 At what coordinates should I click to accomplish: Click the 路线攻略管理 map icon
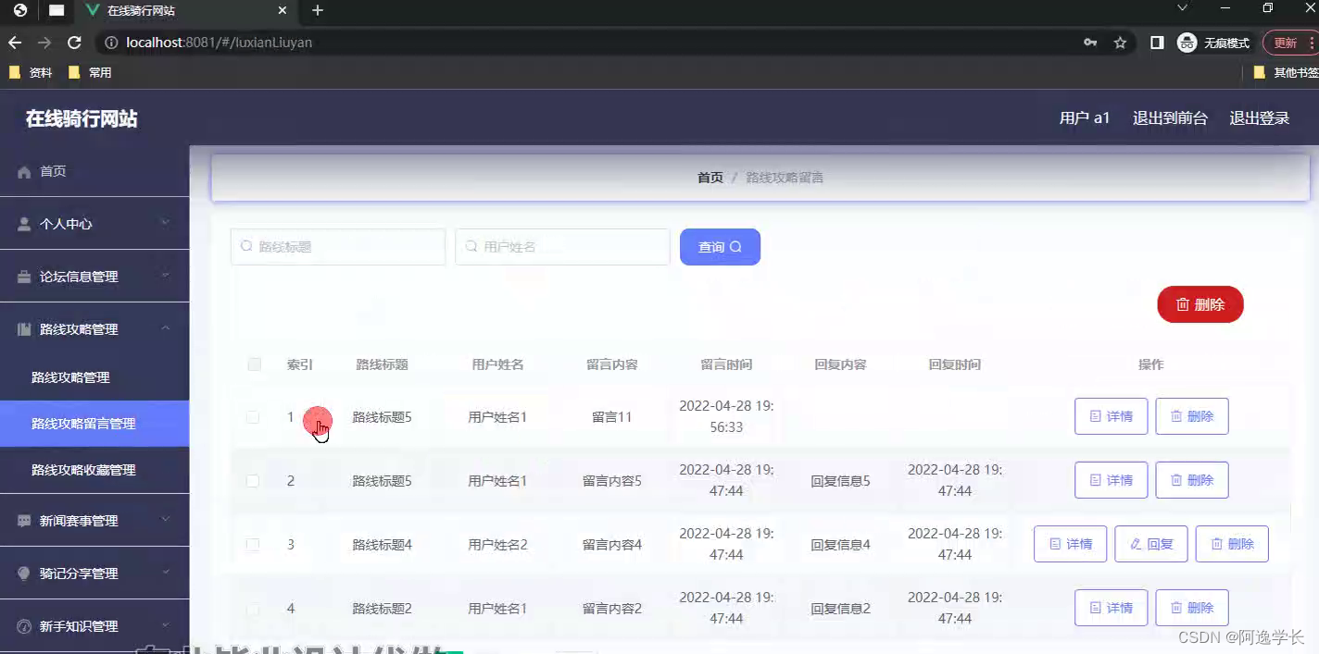25,329
